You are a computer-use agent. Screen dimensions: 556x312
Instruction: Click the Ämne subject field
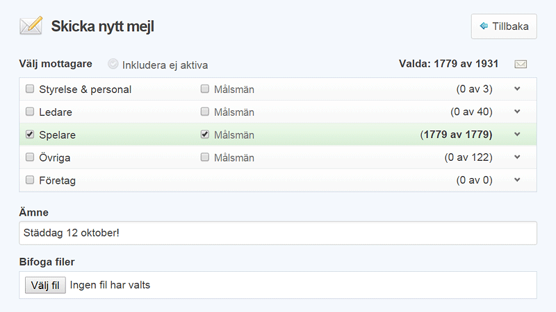pos(278,233)
